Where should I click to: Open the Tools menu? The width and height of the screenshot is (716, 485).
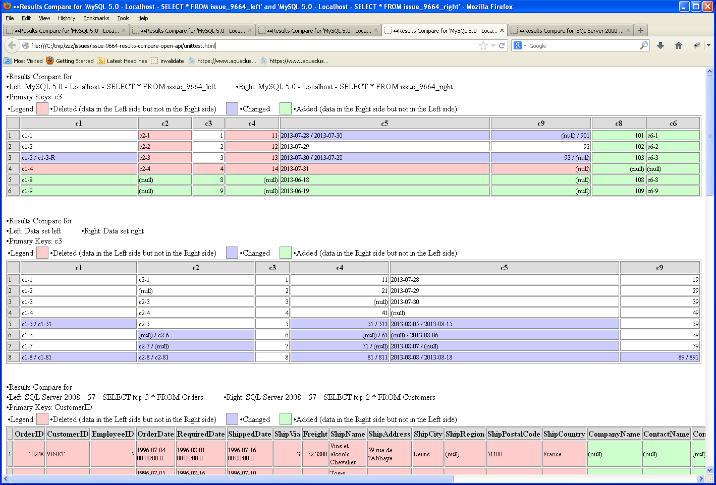click(123, 18)
